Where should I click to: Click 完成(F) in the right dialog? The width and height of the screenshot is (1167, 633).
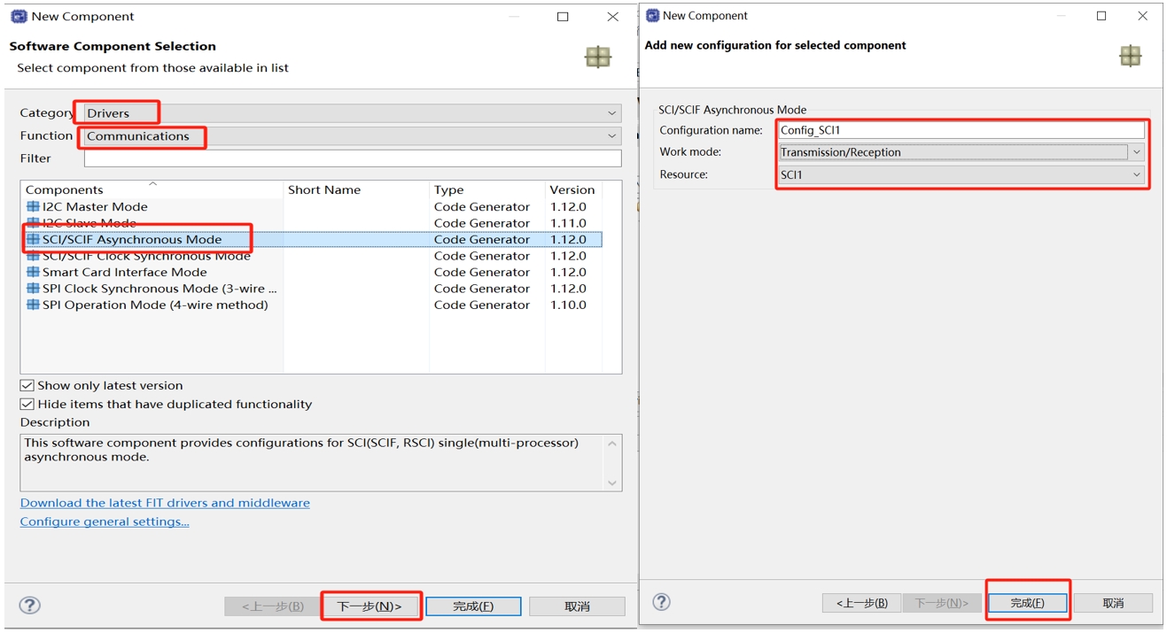tap(1027, 603)
